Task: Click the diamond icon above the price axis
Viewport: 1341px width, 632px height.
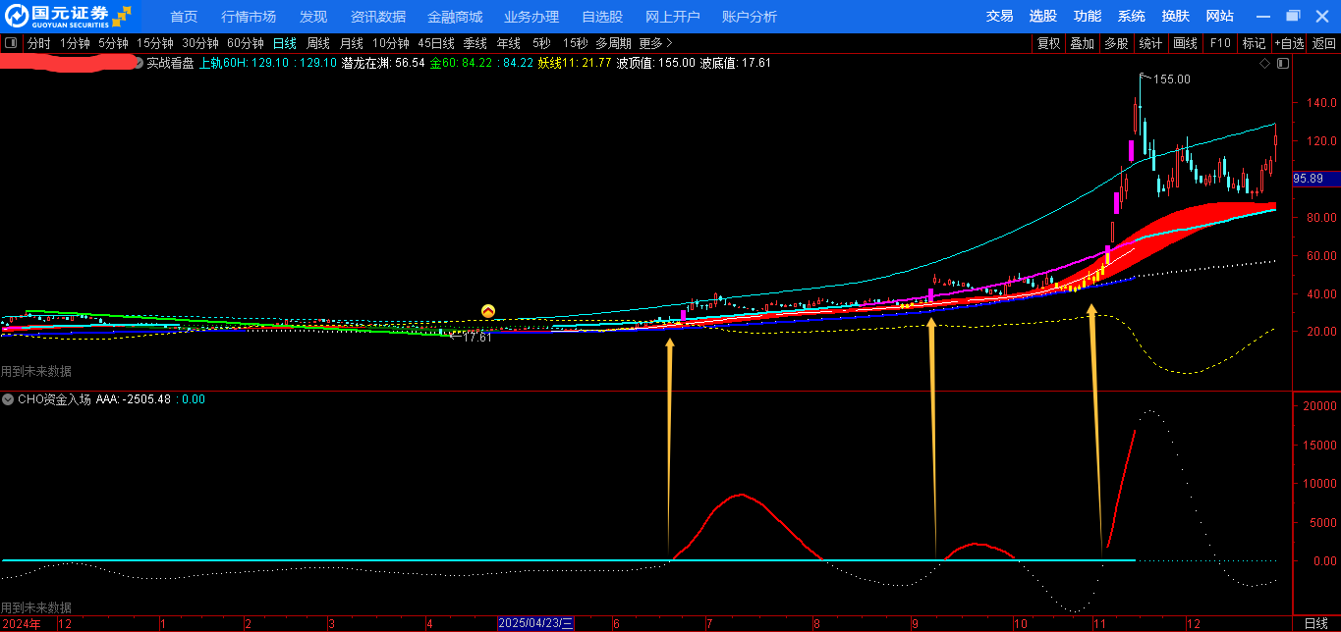Action: (1264, 63)
